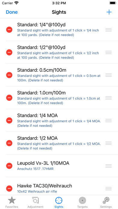The height and width of the screenshot is (209, 118).
Task: Open the Favorites tab
Action: pos(12,202)
